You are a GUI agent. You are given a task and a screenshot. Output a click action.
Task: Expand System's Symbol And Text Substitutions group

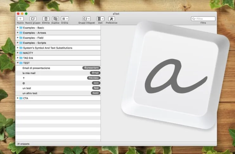point(18,48)
